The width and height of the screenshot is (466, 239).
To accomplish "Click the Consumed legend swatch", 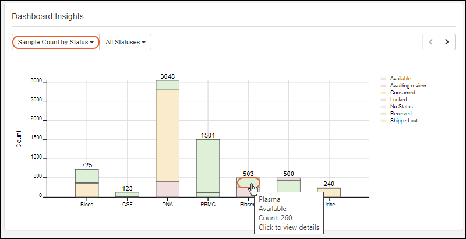I will [x=383, y=93].
